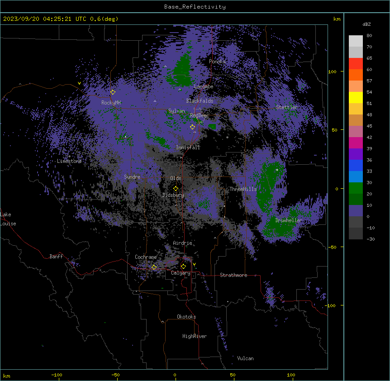This screenshot has height=381, width=390.
Task: Click the yellow diamond marker above Calgary
Action: pyautogui.click(x=183, y=267)
